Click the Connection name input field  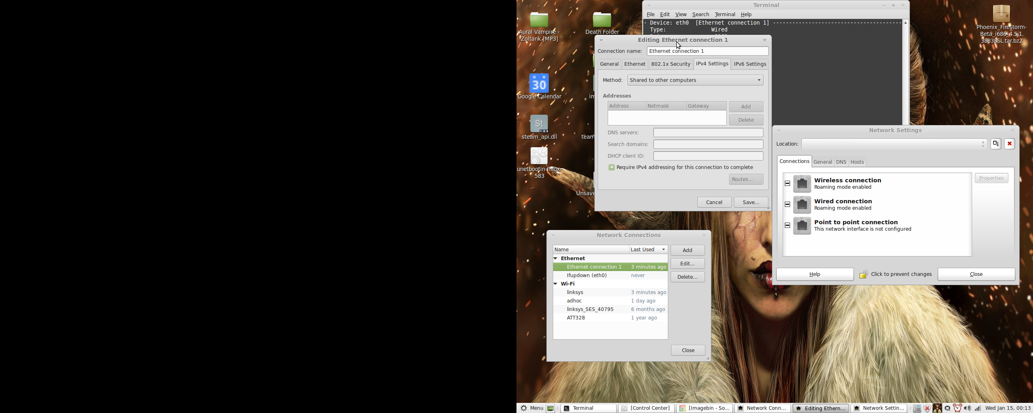coord(707,51)
